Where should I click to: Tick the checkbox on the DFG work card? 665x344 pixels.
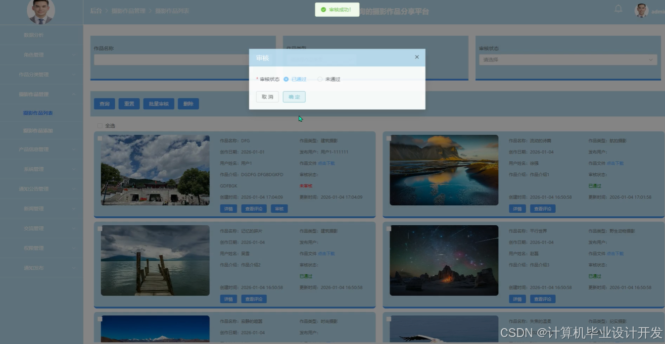coord(100,139)
